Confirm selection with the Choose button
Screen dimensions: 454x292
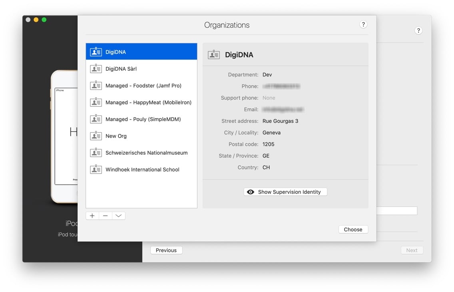click(x=353, y=230)
